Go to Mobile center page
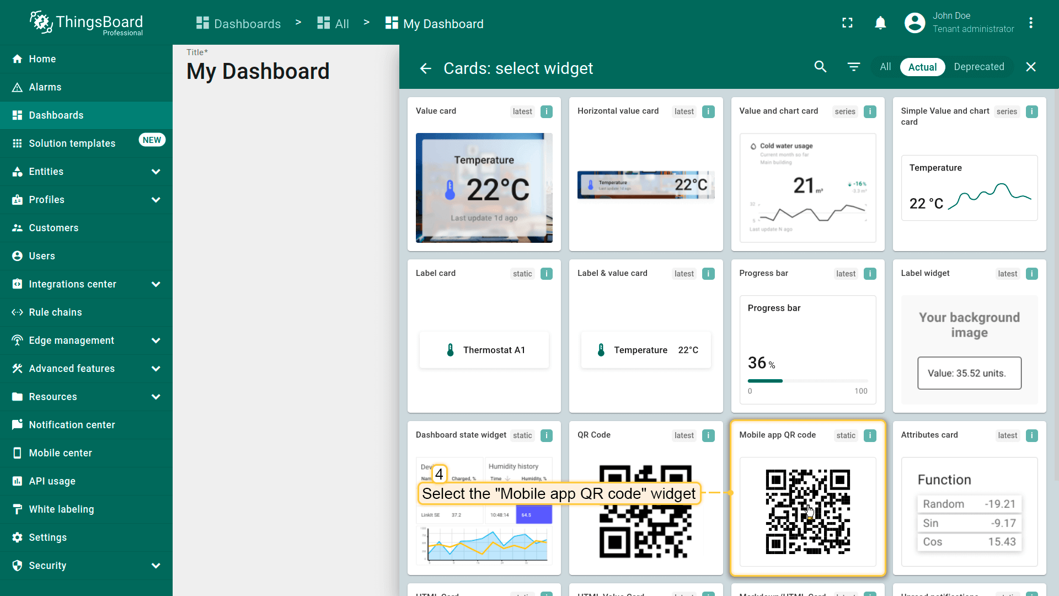The height and width of the screenshot is (596, 1059). (60, 453)
